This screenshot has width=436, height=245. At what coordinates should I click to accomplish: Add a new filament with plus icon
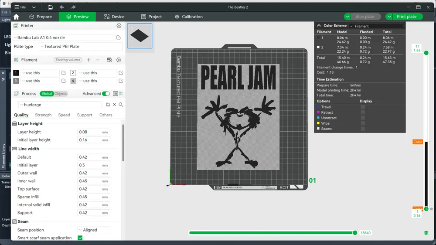89,60
